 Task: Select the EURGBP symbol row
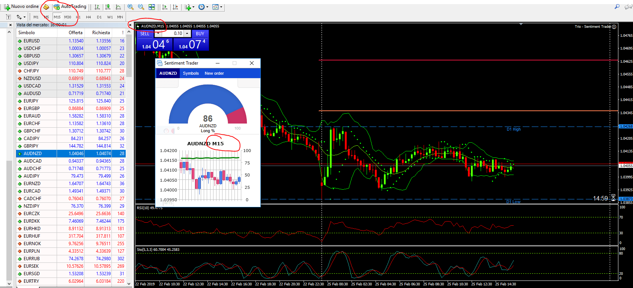[x=71, y=109]
